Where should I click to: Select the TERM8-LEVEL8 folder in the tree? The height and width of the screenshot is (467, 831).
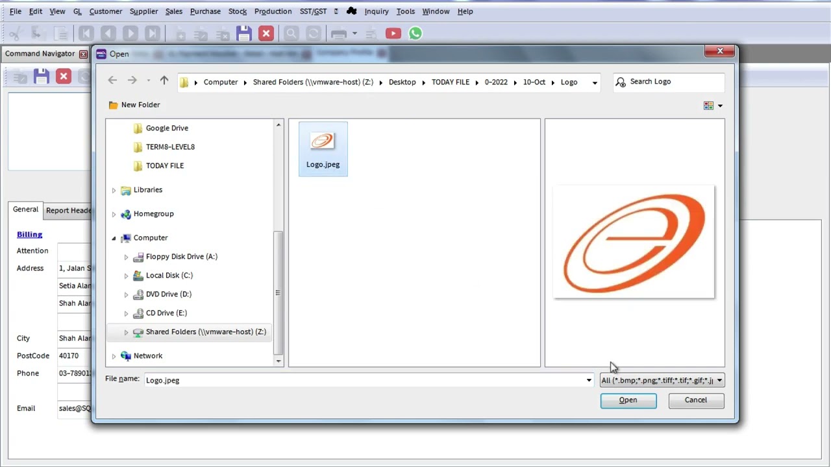click(170, 147)
